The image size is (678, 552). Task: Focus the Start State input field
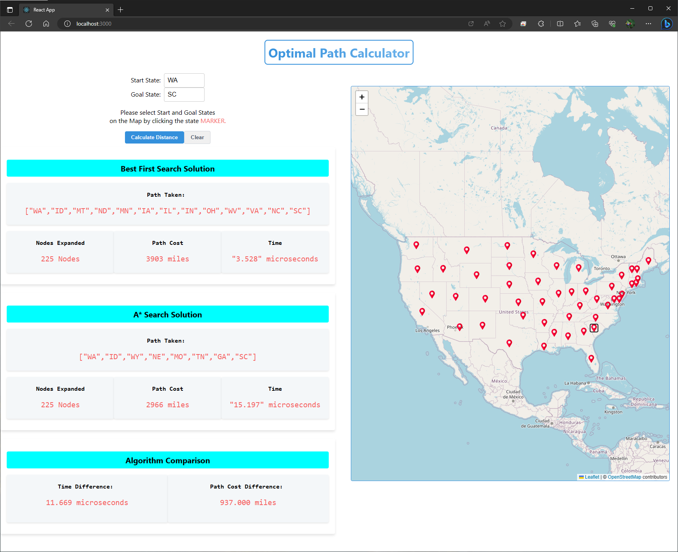click(x=184, y=80)
